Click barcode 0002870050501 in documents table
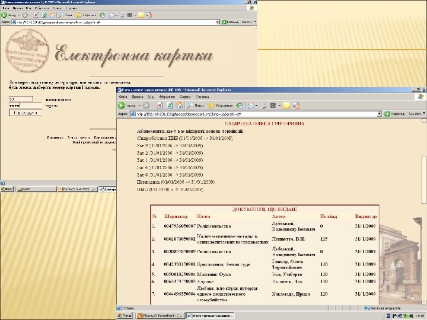 pyautogui.click(x=180, y=239)
